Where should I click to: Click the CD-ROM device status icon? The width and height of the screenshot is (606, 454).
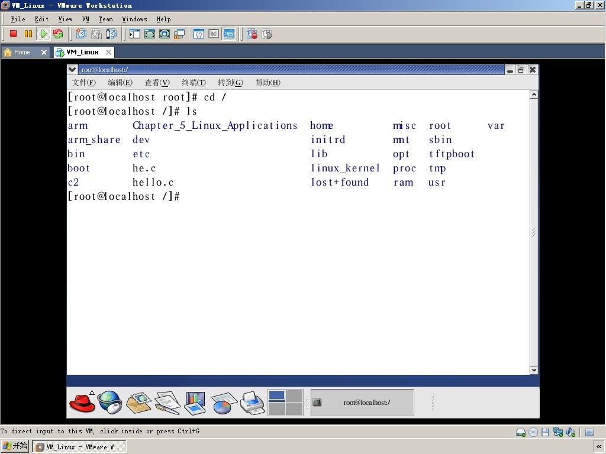[x=533, y=432]
